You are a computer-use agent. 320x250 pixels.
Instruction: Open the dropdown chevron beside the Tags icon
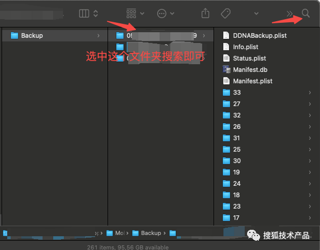click(x=256, y=13)
